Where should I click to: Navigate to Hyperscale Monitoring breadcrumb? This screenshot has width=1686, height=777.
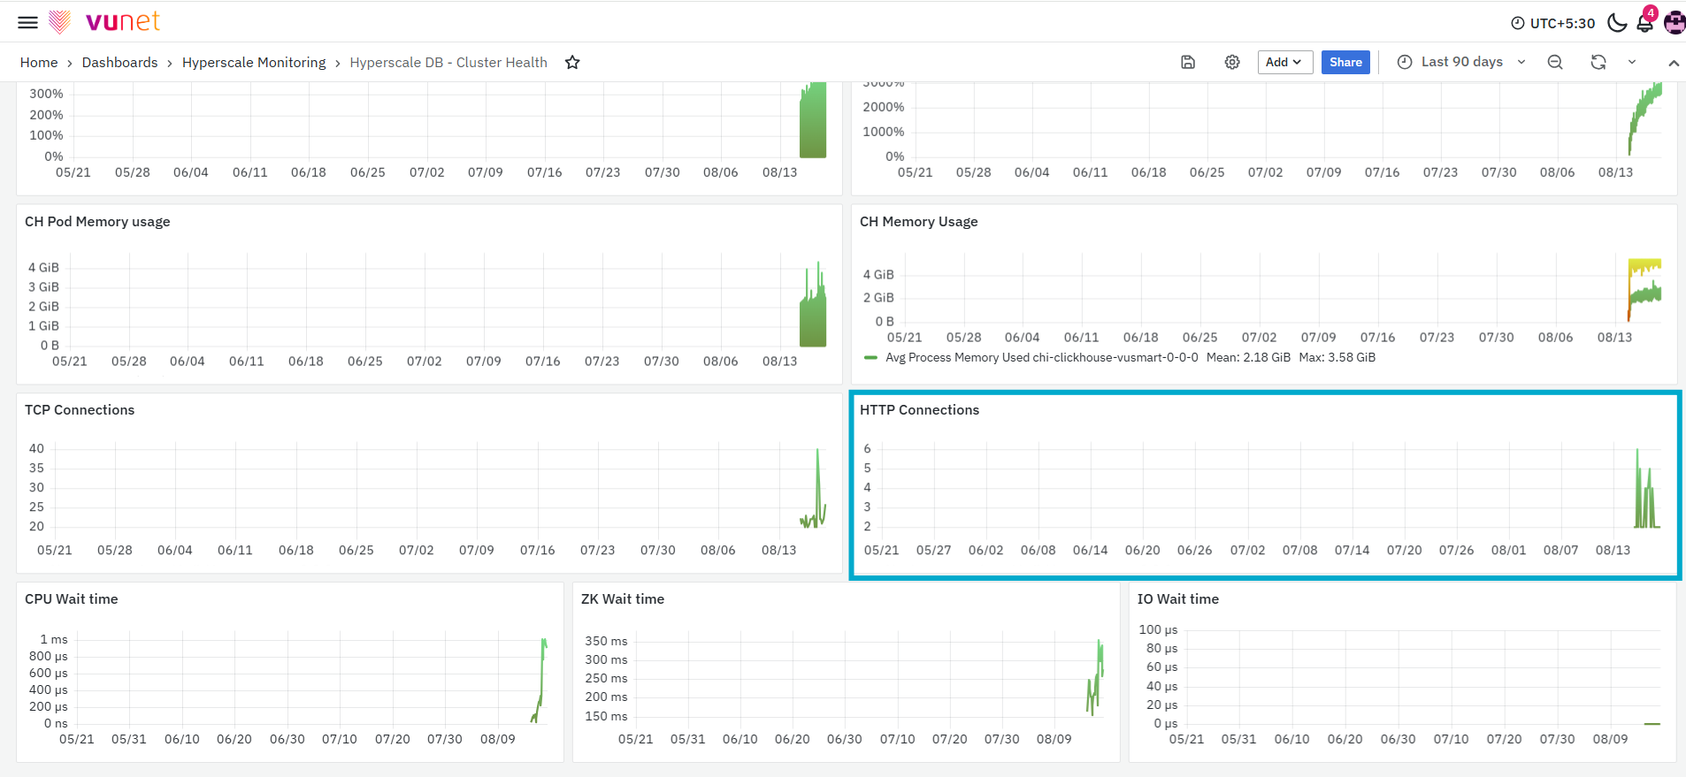[x=254, y=63]
